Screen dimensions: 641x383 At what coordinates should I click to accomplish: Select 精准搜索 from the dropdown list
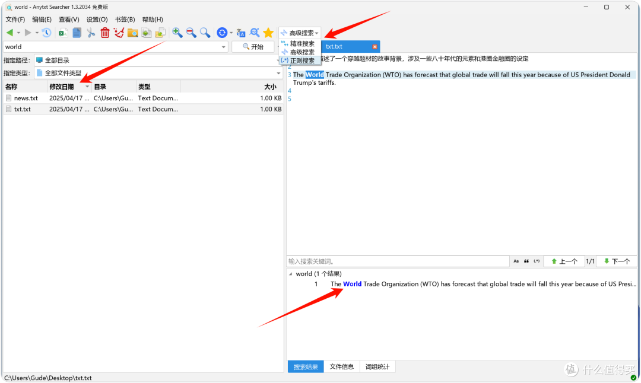pos(300,44)
